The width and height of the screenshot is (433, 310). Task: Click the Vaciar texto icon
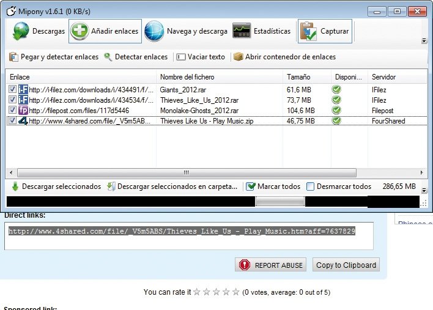coord(181,57)
